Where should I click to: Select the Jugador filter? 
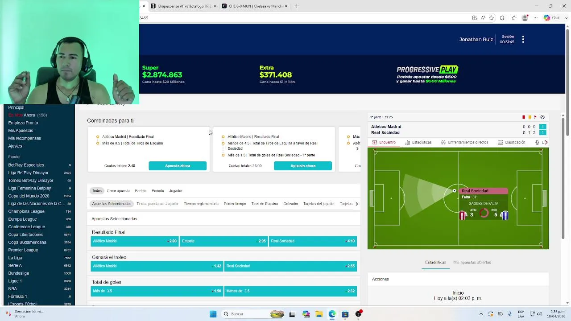click(176, 191)
